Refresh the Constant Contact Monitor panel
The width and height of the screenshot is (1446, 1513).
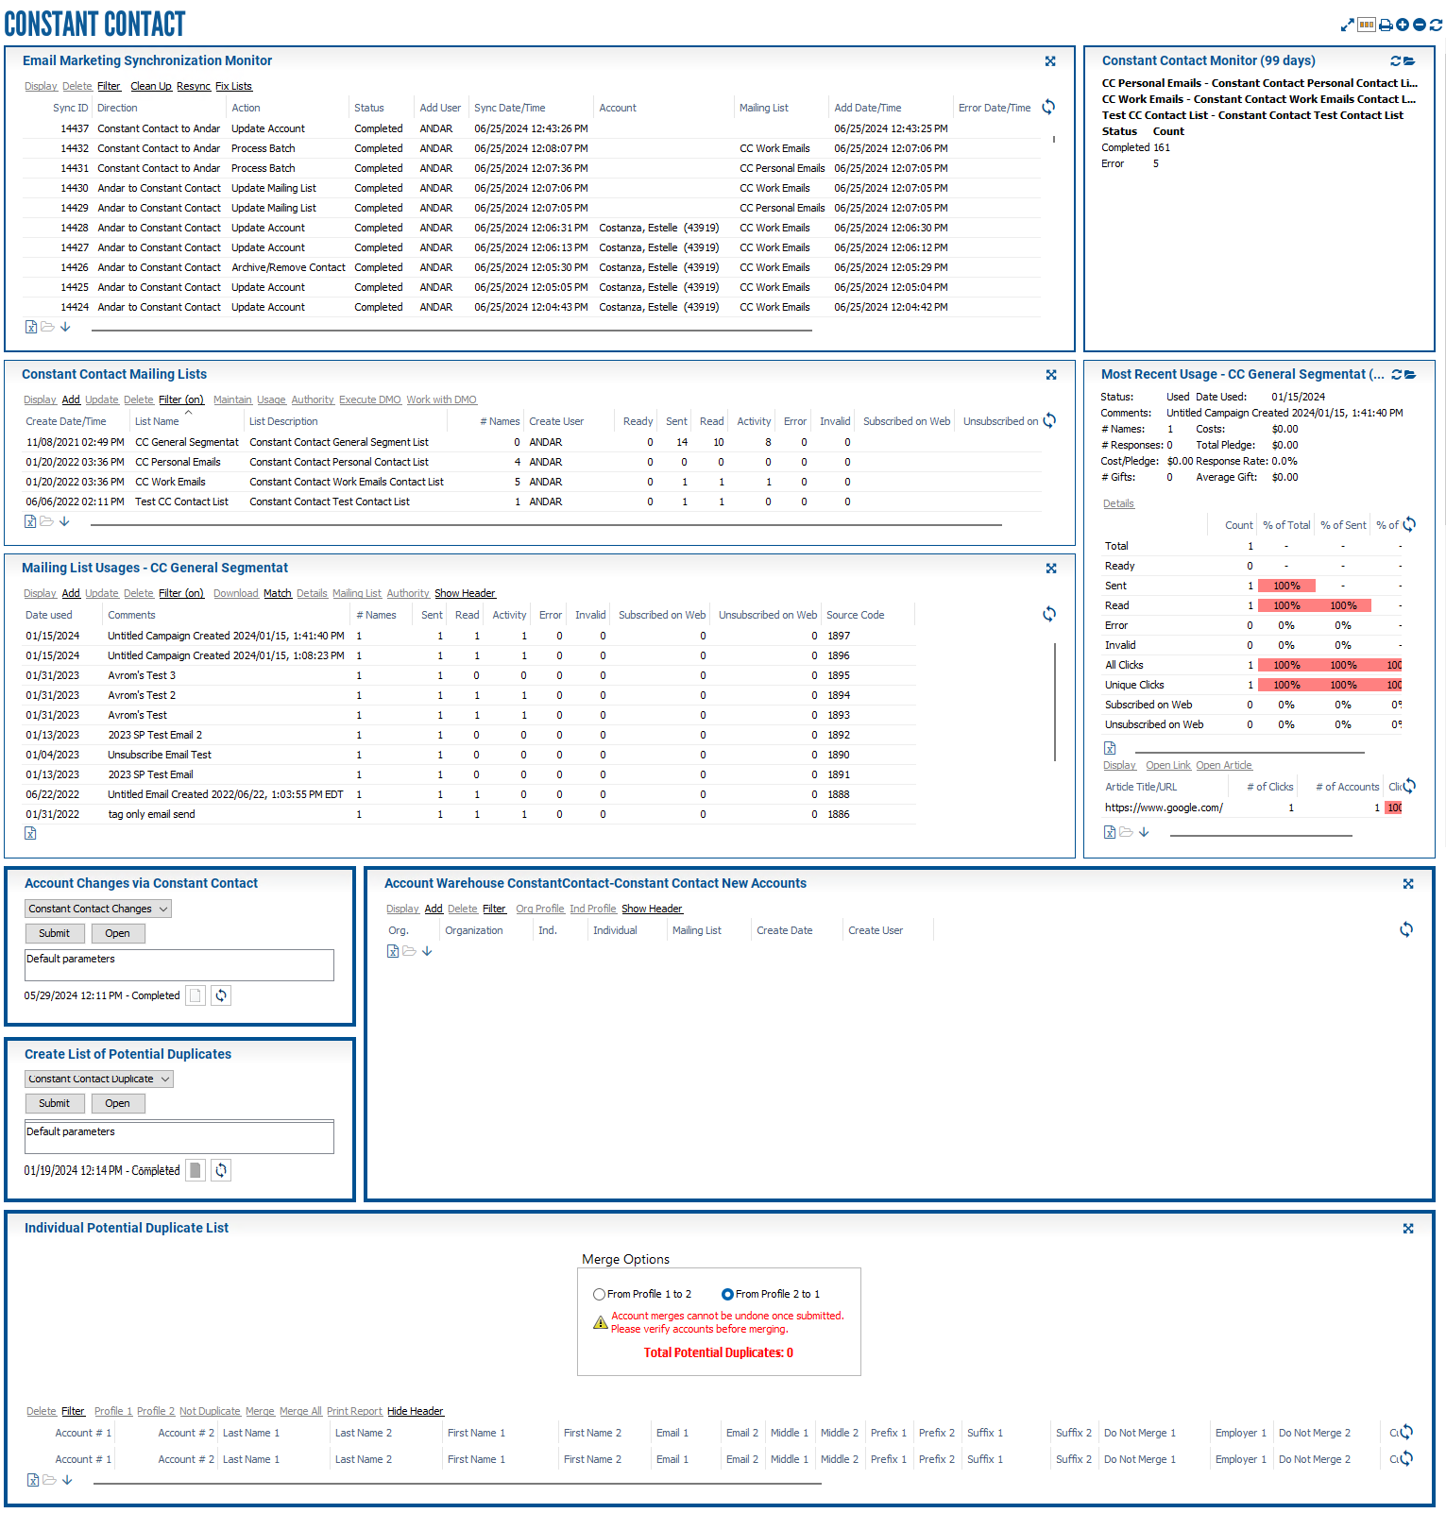coord(1396,61)
